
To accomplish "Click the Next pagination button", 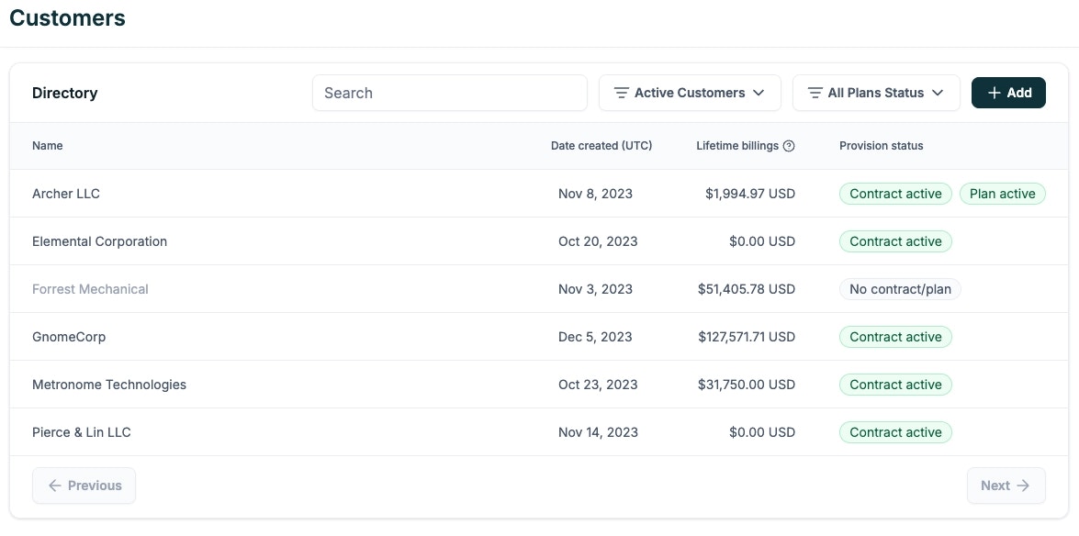I will click(1006, 486).
